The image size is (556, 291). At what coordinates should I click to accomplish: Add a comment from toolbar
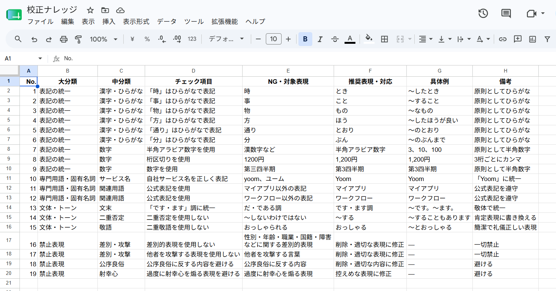518,39
